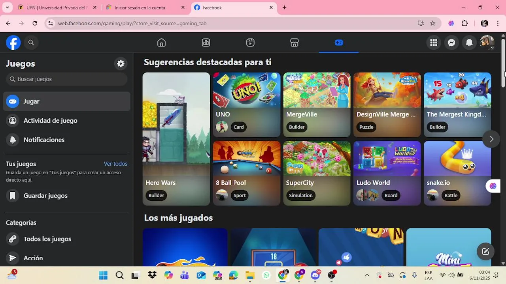Open the browser Extensions puzzle icon
Image resolution: width=506 pixels, height=284 pixels.
(465, 23)
